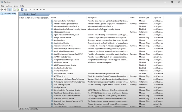Click the Back arrow in the toolbar
182x112 pixels.
(2, 10)
